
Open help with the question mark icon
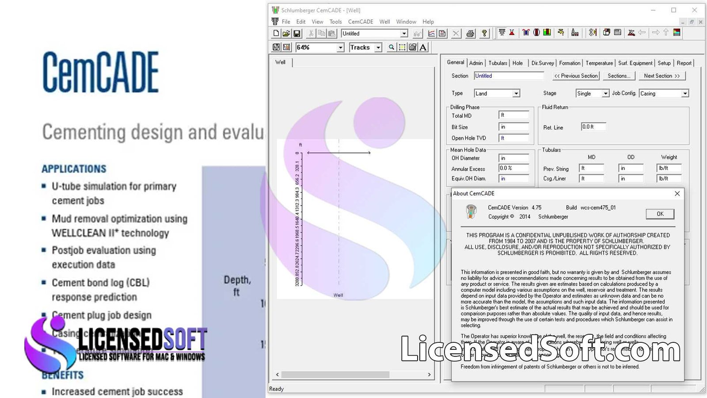484,33
